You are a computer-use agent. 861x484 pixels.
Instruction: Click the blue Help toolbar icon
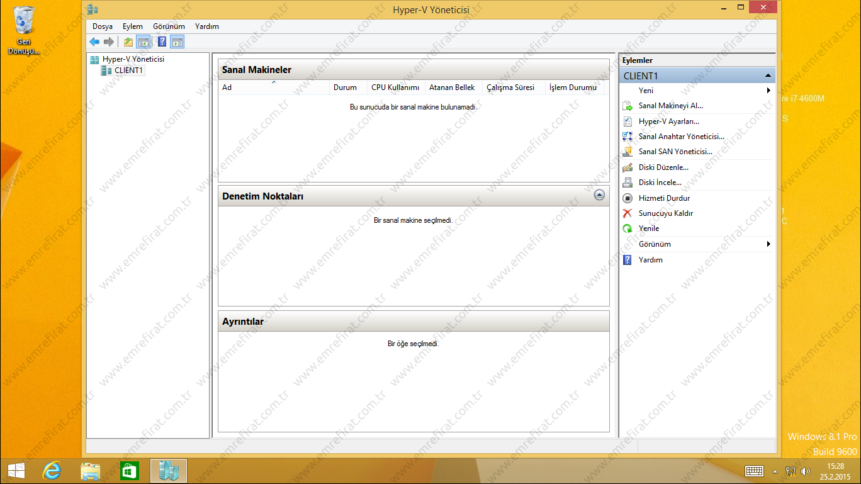(x=162, y=42)
